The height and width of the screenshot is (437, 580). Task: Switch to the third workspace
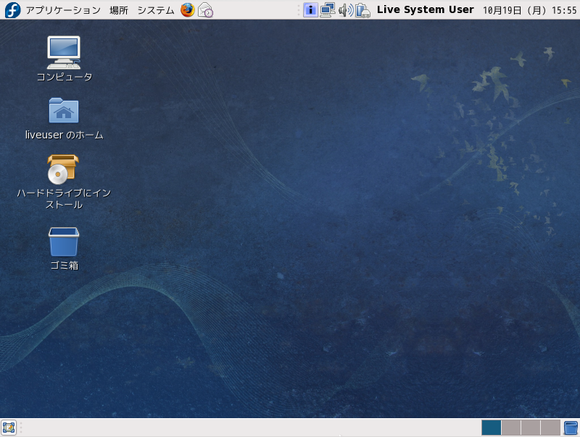click(x=531, y=428)
